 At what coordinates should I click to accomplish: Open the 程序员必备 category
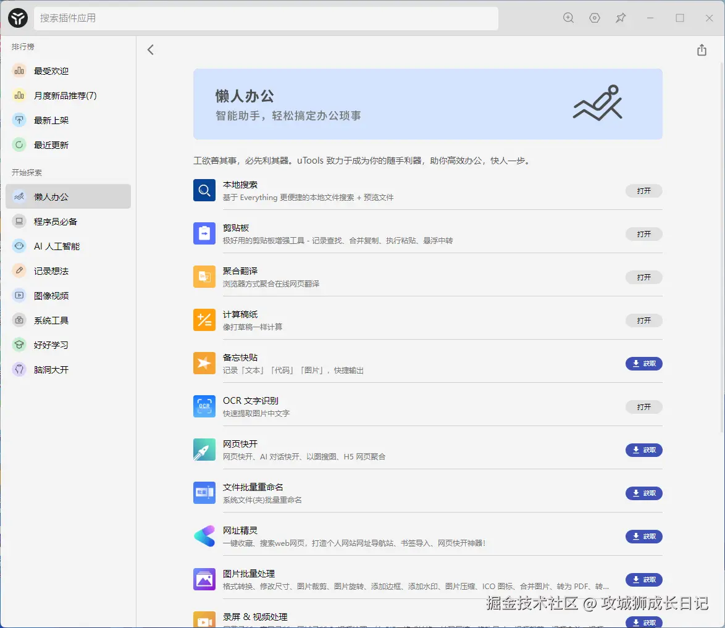click(69, 222)
